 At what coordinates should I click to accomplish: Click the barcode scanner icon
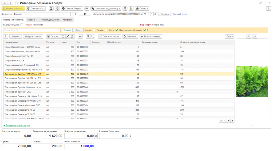click(x=87, y=9)
